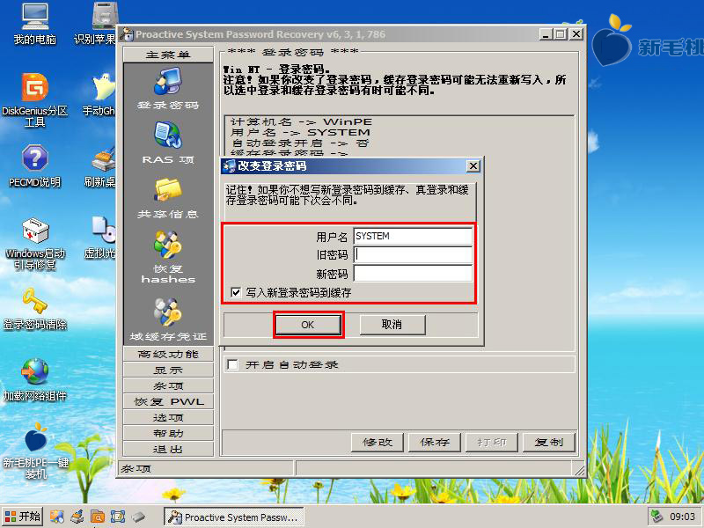Open 新毛桃PE一键装机 desktop icon
Screen dimensions: 704x528
tap(35, 451)
